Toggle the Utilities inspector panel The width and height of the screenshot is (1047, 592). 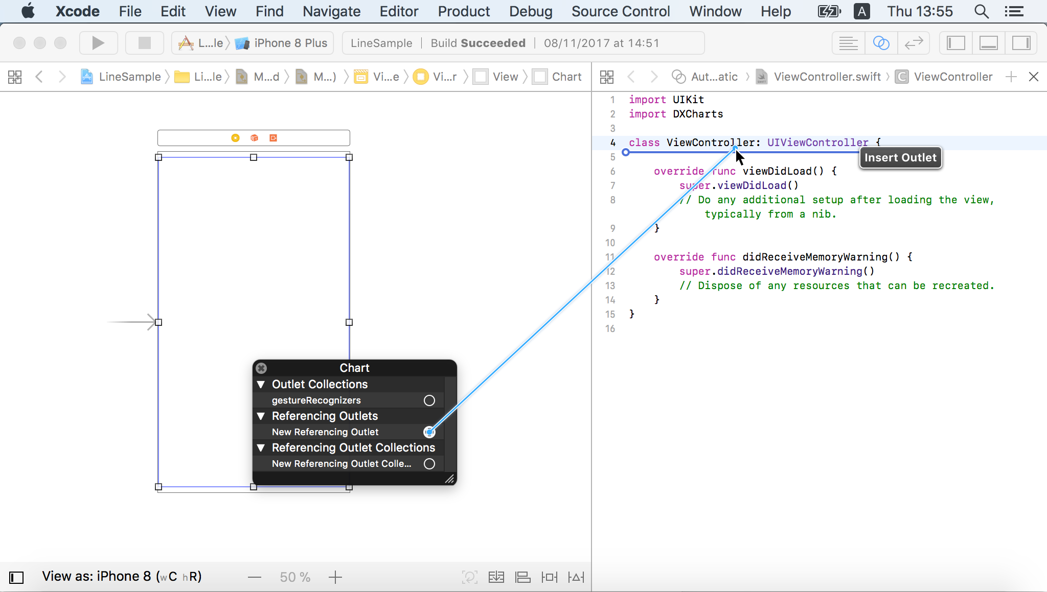tap(1021, 43)
